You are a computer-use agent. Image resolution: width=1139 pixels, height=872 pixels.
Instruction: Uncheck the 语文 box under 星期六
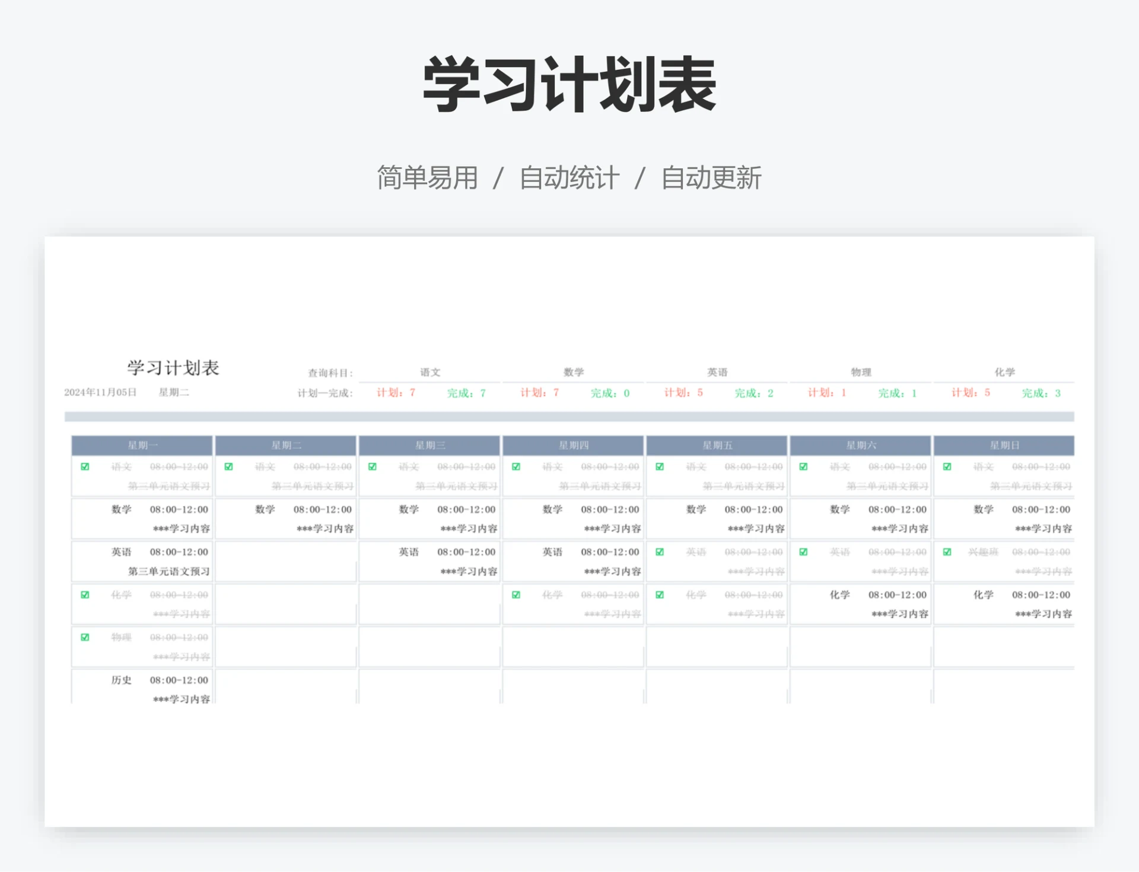[803, 467]
